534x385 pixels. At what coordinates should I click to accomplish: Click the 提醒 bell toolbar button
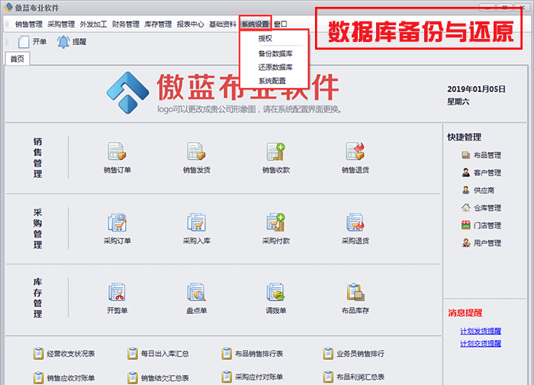point(72,42)
